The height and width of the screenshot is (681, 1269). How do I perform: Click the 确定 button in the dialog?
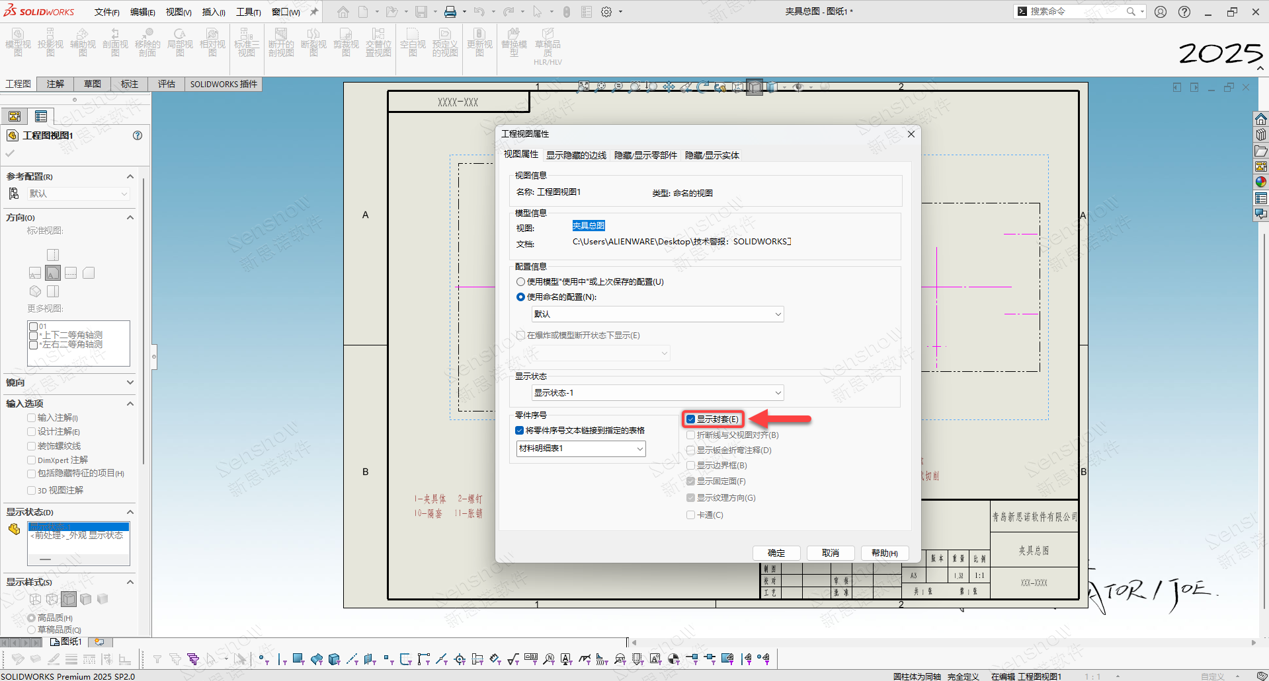[x=776, y=553]
